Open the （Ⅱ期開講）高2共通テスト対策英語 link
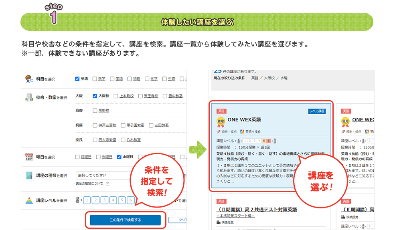 (x=257, y=210)
